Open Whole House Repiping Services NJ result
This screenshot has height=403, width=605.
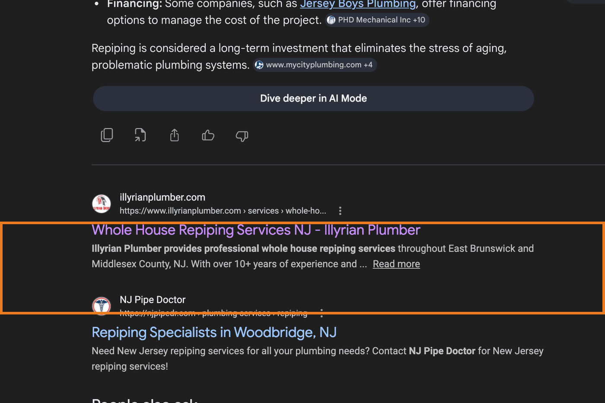click(x=256, y=230)
